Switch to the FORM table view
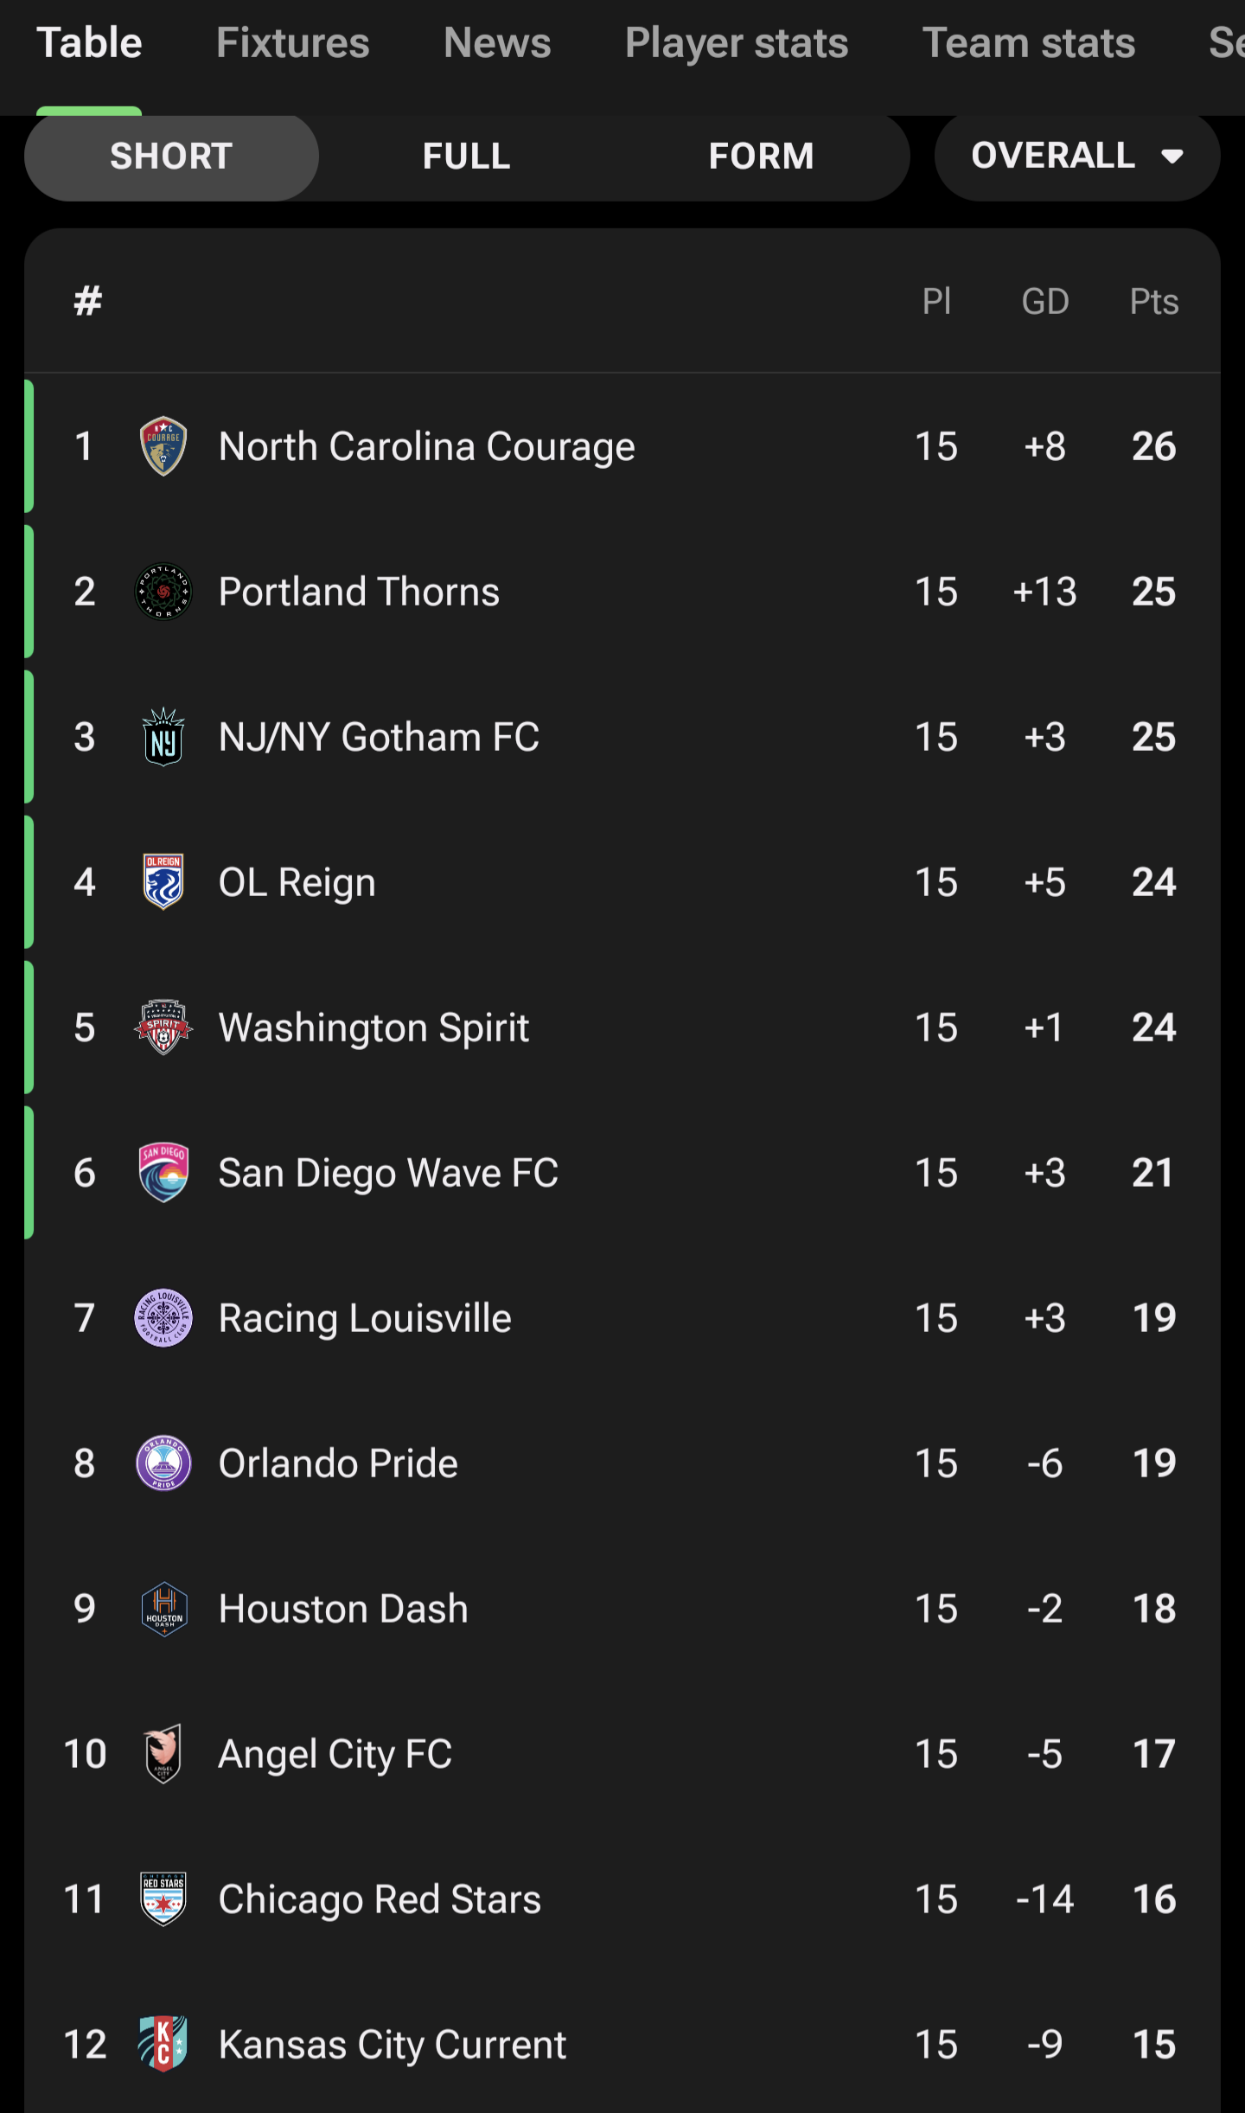Viewport: 1245px width, 2113px height. click(x=762, y=157)
